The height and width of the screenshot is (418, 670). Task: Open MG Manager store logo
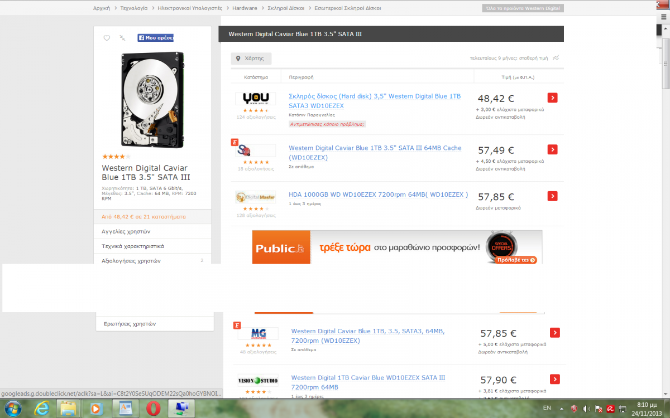pyautogui.click(x=258, y=334)
